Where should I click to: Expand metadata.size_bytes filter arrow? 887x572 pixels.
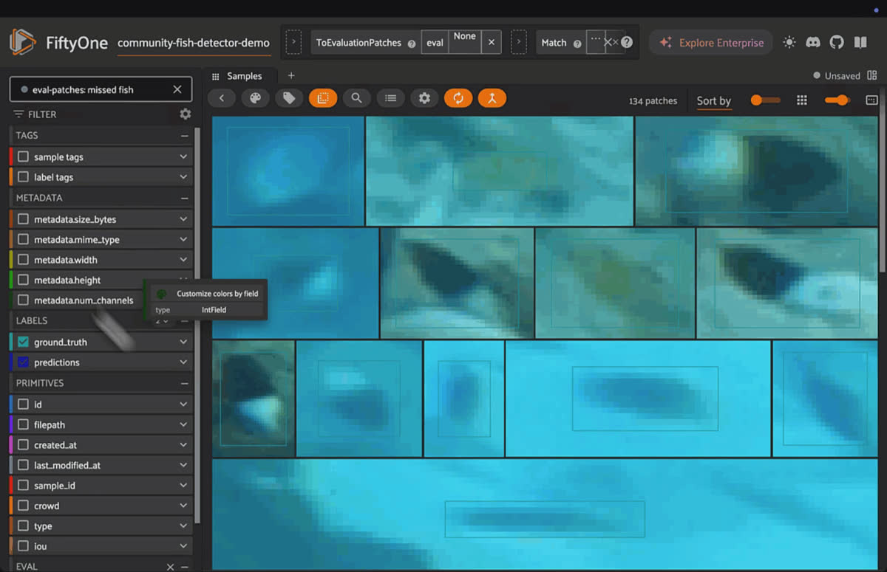183,219
